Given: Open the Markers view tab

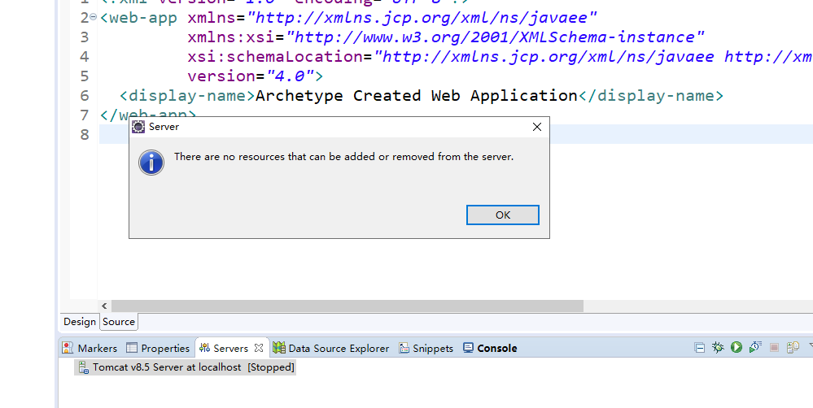Looking at the screenshot, I should click(90, 348).
